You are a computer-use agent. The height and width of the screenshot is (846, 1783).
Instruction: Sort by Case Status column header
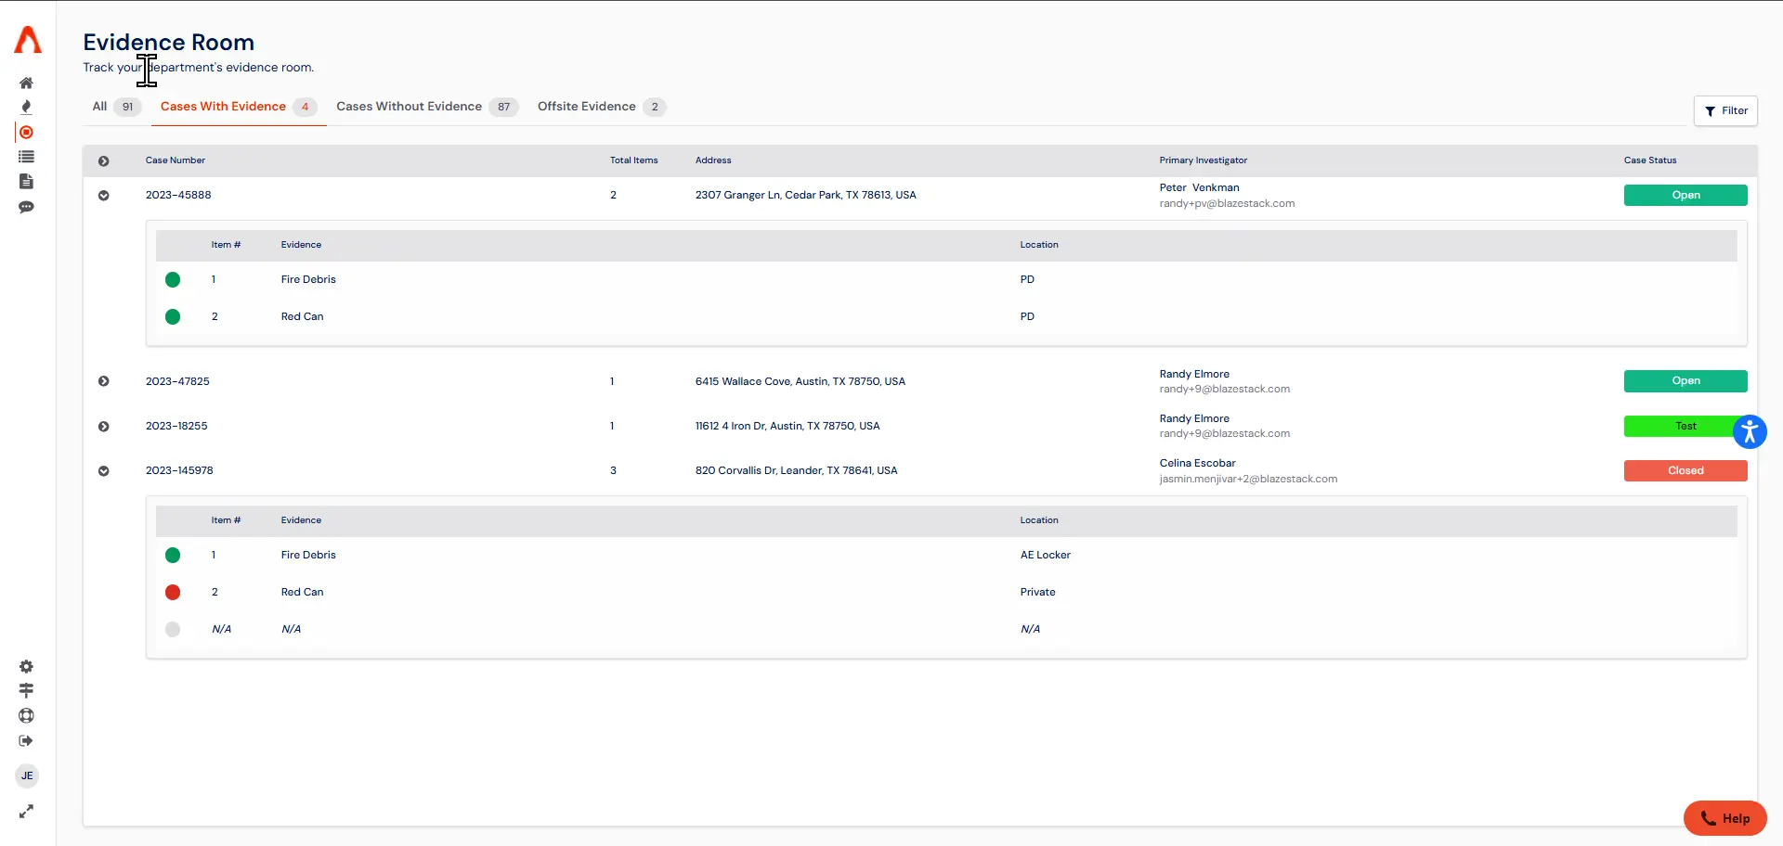coord(1650,160)
